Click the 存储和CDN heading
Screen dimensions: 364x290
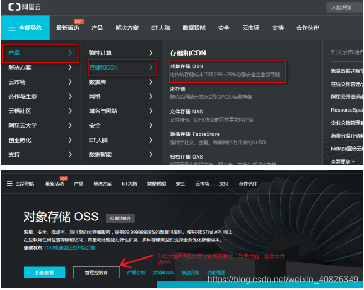(188, 53)
